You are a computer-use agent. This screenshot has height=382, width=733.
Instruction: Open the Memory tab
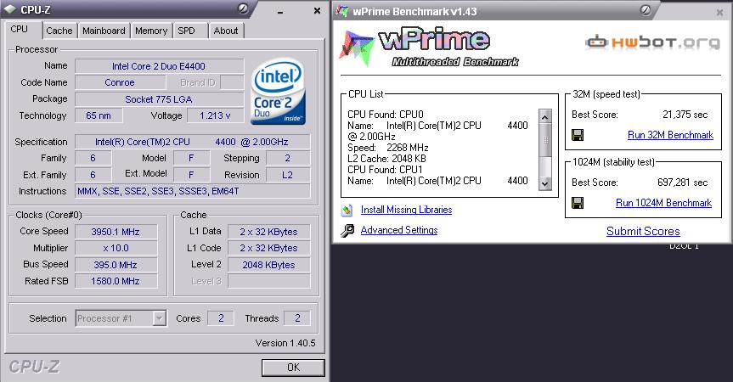pyautogui.click(x=151, y=31)
